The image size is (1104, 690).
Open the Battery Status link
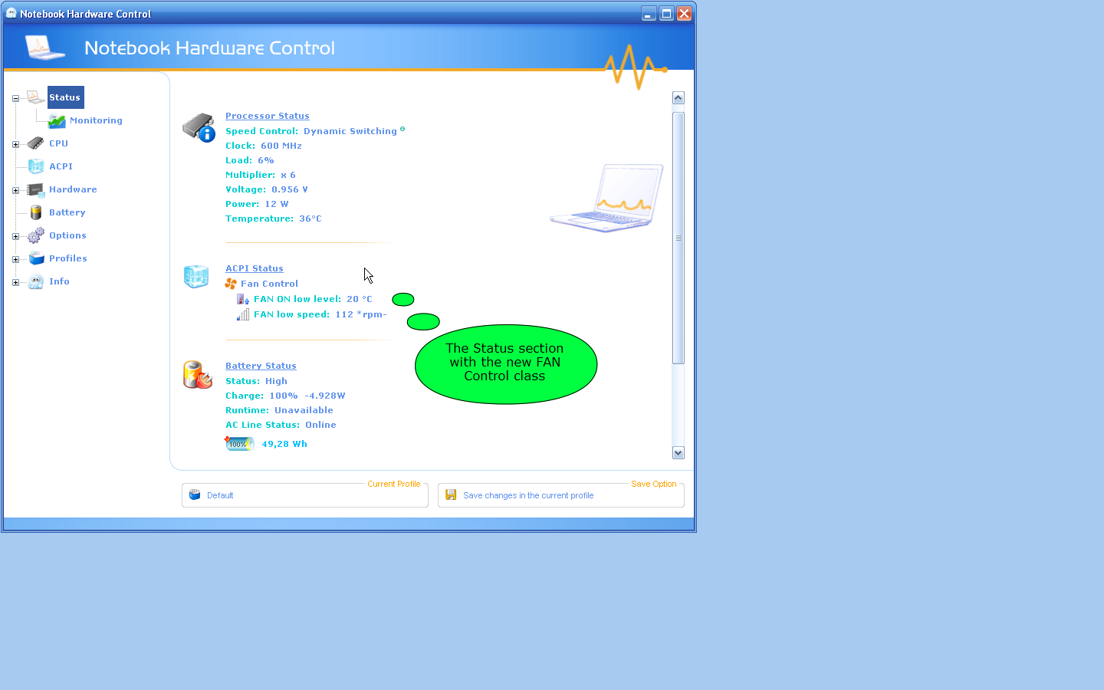(261, 366)
